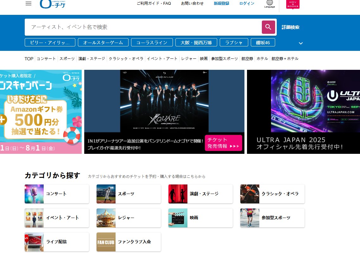Open 映画 in the navigation bar
The width and height of the screenshot is (360, 259).
point(204,59)
